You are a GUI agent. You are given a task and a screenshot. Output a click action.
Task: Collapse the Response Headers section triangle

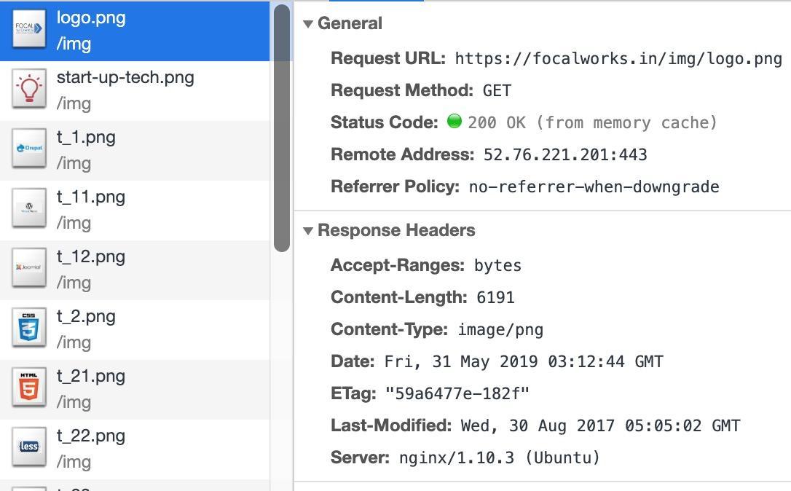click(308, 231)
